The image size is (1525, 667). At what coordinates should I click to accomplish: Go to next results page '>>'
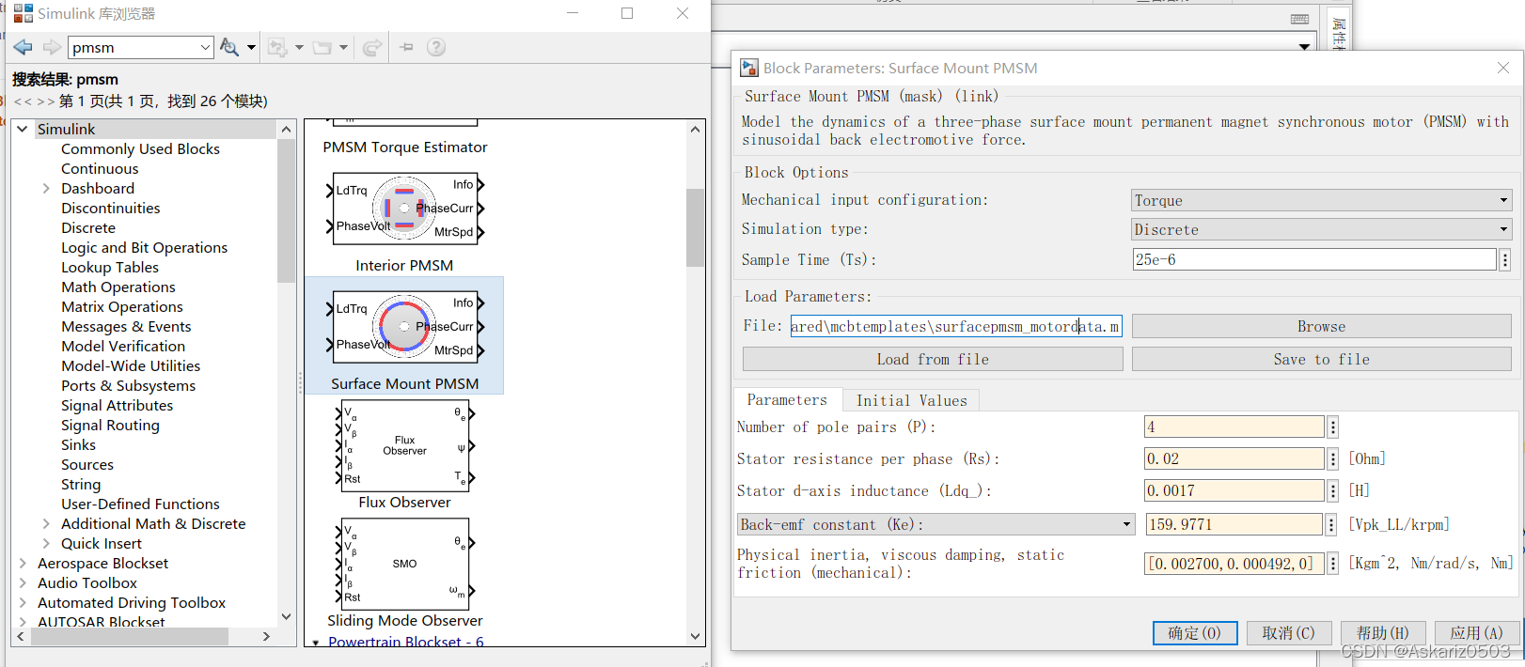click(45, 101)
